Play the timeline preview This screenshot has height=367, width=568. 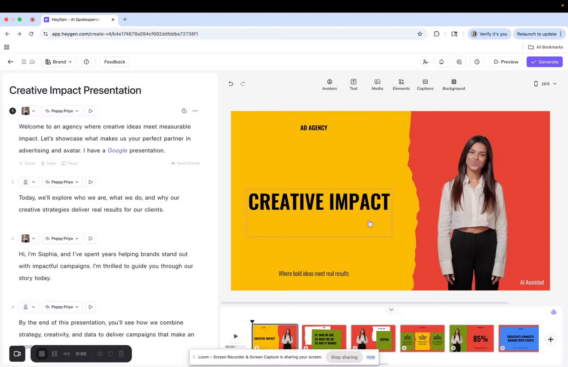236,336
